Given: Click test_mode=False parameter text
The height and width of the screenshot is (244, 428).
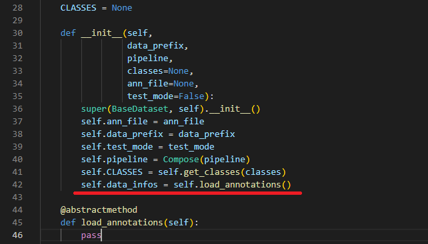Looking at the screenshot, I should [166, 96].
